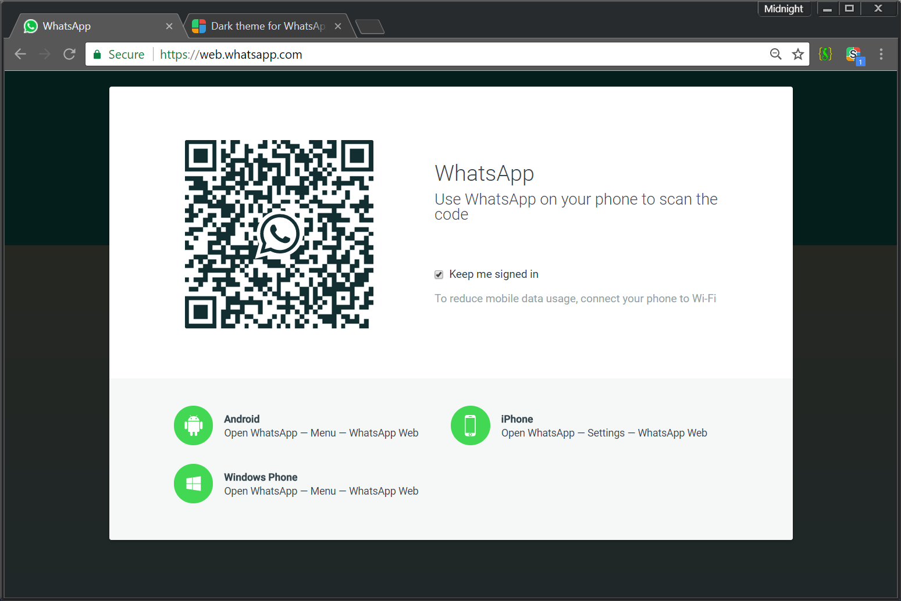This screenshot has width=901, height=601.
Task: Click the Keep me signed in label
Action: 494,274
